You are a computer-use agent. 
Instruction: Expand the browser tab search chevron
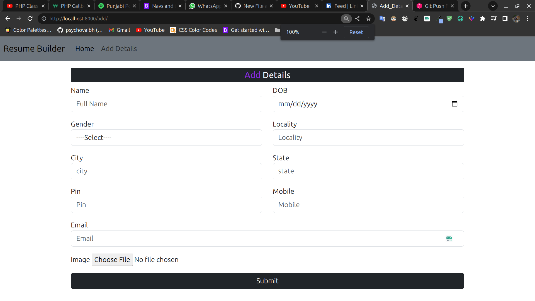pos(493,6)
